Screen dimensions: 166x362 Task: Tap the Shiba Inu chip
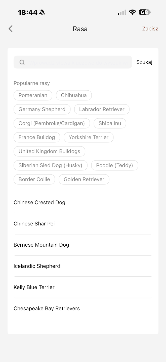pyautogui.click(x=110, y=123)
